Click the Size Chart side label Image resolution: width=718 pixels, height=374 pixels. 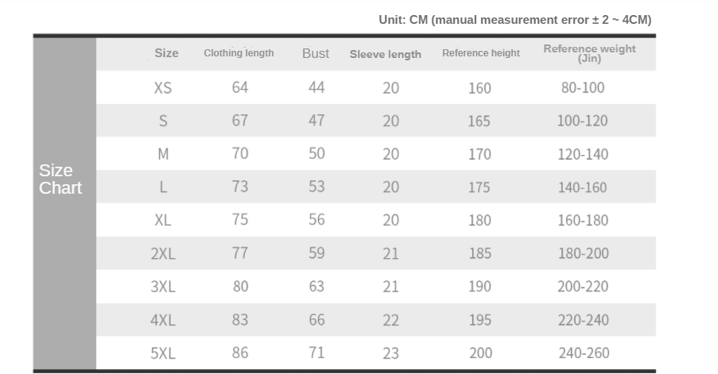pos(60,179)
